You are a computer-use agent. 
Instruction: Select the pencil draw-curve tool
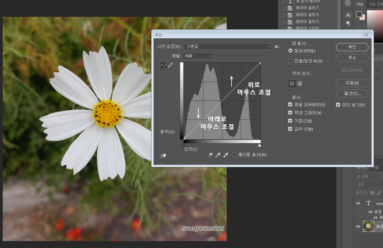[170, 65]
